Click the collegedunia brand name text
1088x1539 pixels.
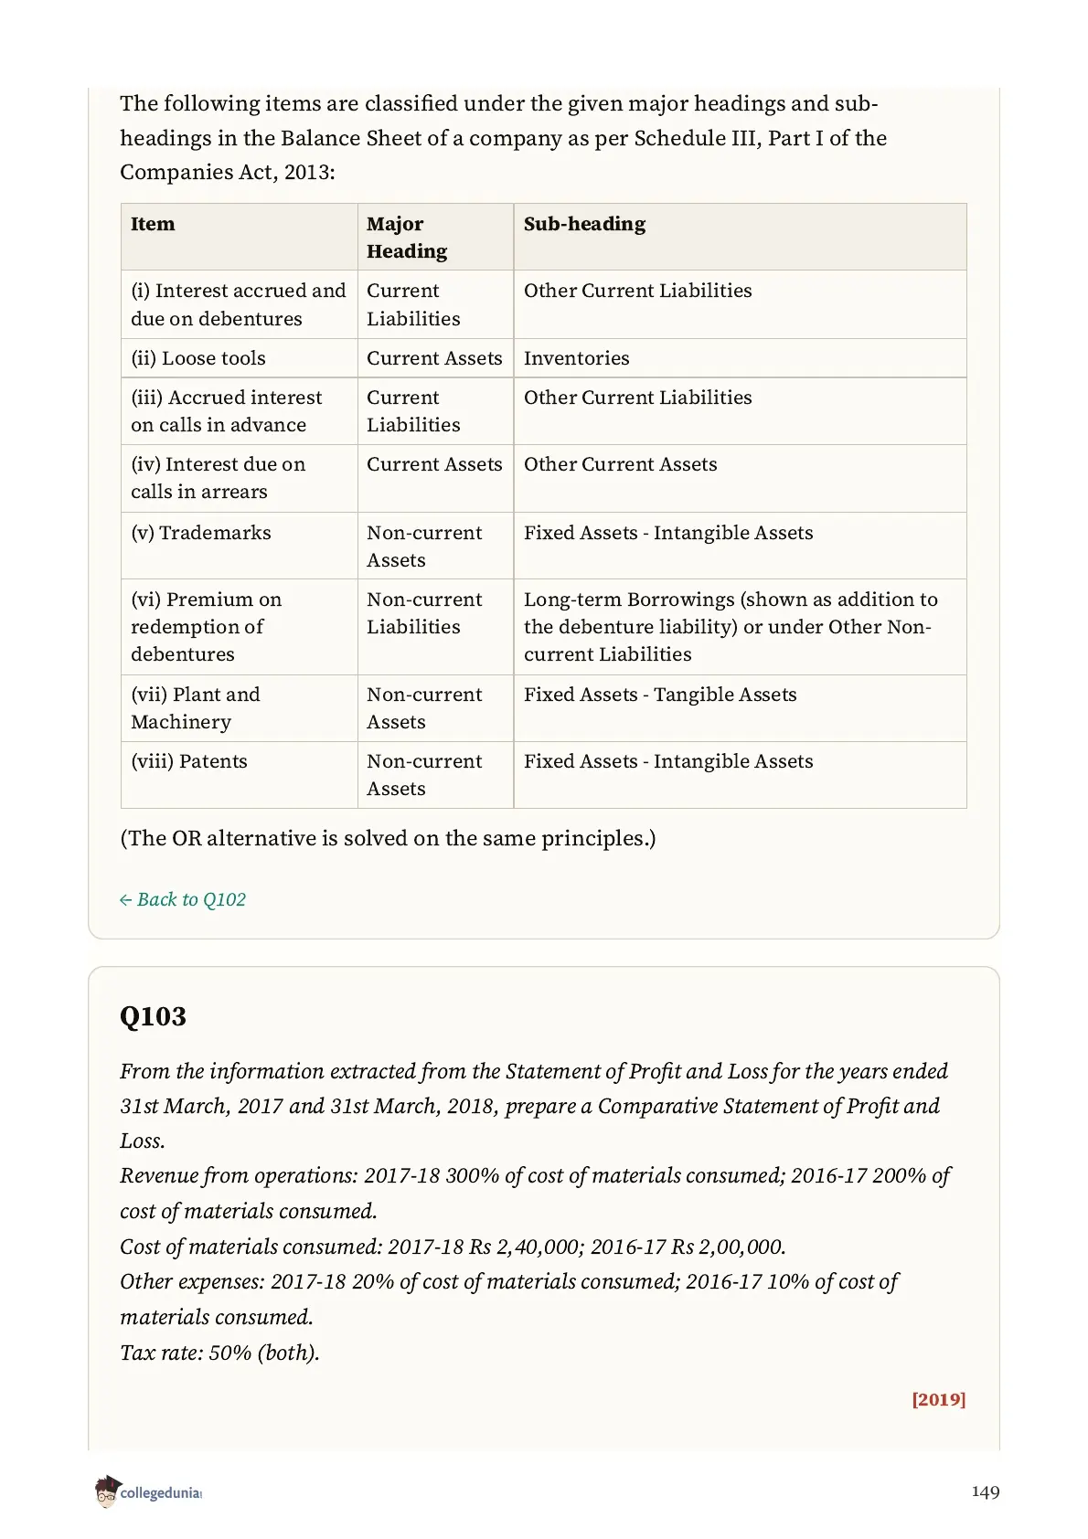click(x=161, y=1493)
